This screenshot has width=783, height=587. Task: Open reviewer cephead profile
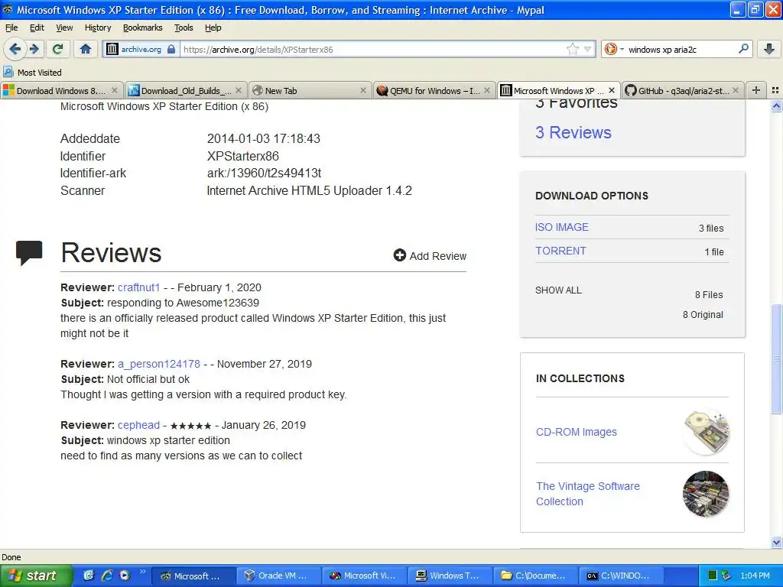click(x=138, y=425)
